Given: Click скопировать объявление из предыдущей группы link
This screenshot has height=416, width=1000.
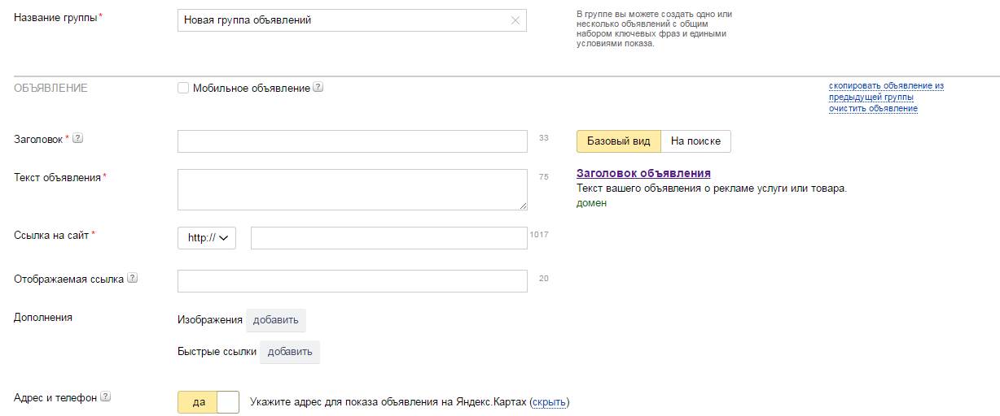Looking at the screenshot, I should tap(885, 86).
